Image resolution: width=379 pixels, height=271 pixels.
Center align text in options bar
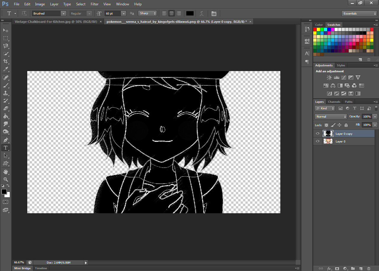tap(172, 13)
